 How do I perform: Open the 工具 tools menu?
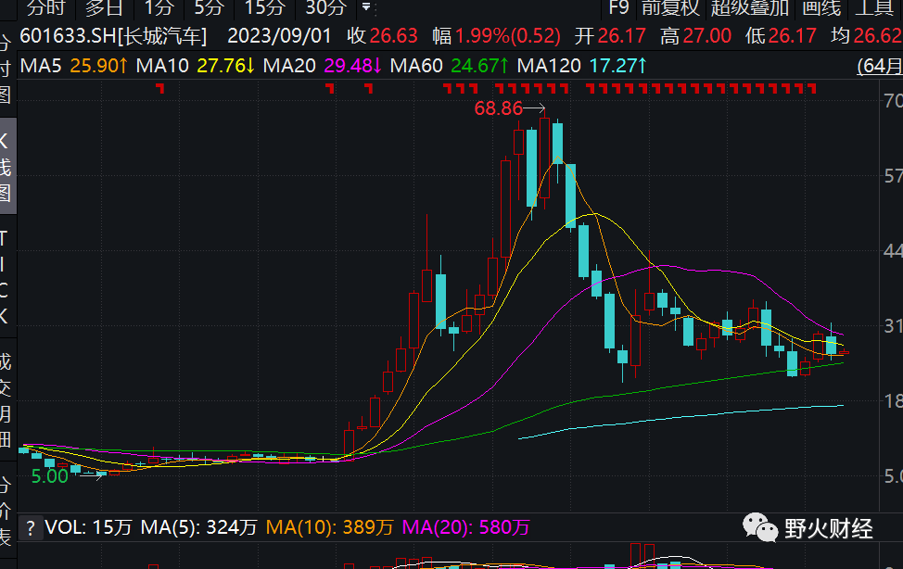tap(875, 8)
